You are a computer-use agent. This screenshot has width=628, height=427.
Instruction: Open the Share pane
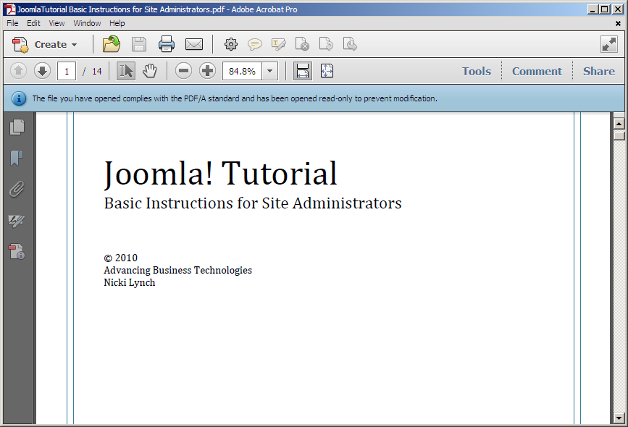[x=598, y=71]
